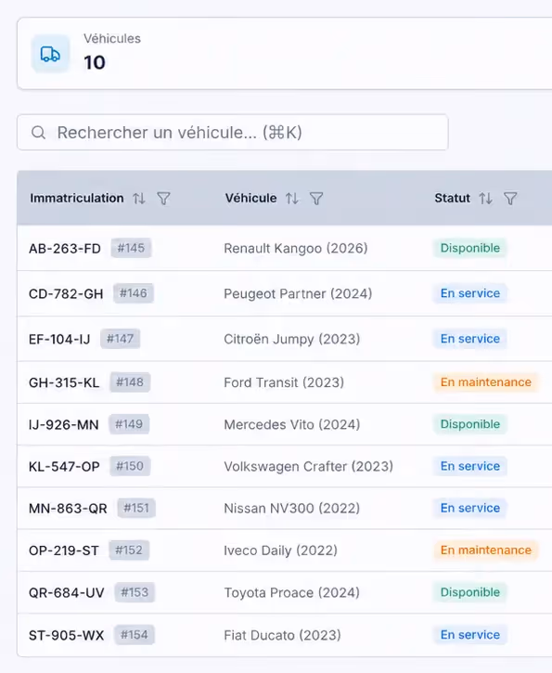Open the Statut column filter
The height and width of the screenshot is (673, 552).
510,199
